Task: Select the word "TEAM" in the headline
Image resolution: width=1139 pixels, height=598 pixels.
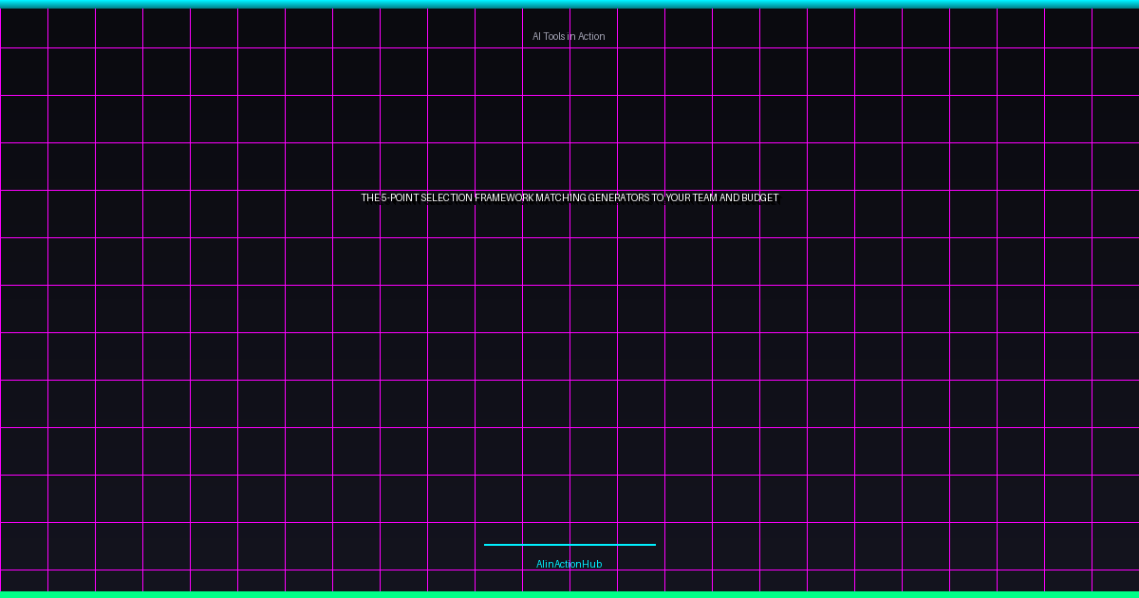Action: pos(707,198)
